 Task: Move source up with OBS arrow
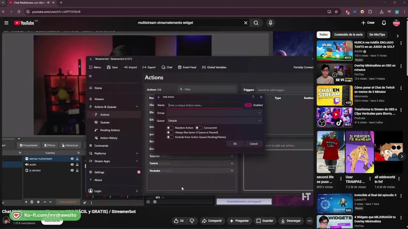point(45,202)
